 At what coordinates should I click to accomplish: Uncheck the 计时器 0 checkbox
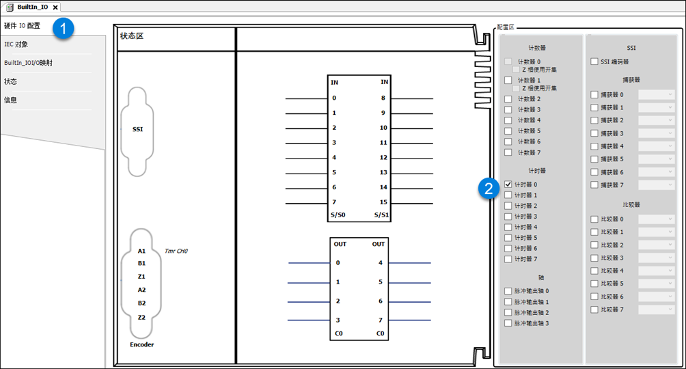(508, 184)
